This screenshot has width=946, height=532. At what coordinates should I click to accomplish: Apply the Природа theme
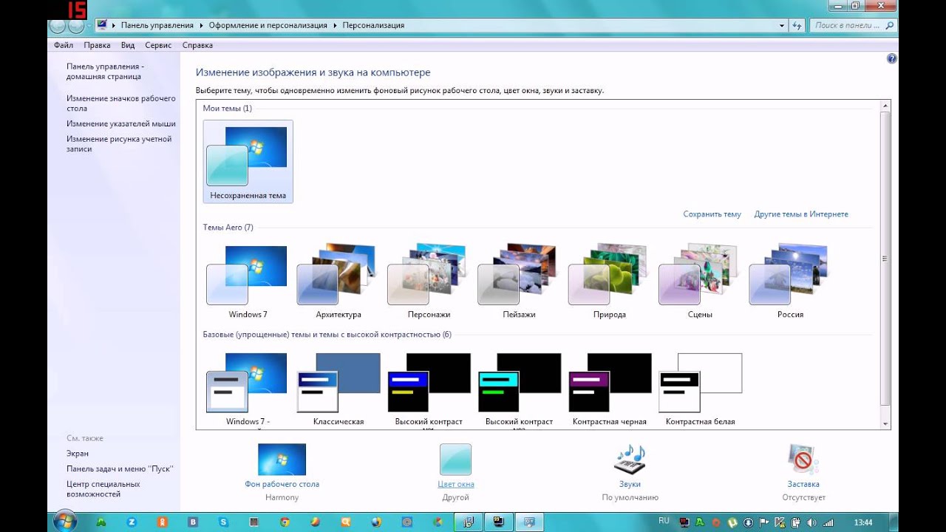pyautogui.click(x=608, y=282)
